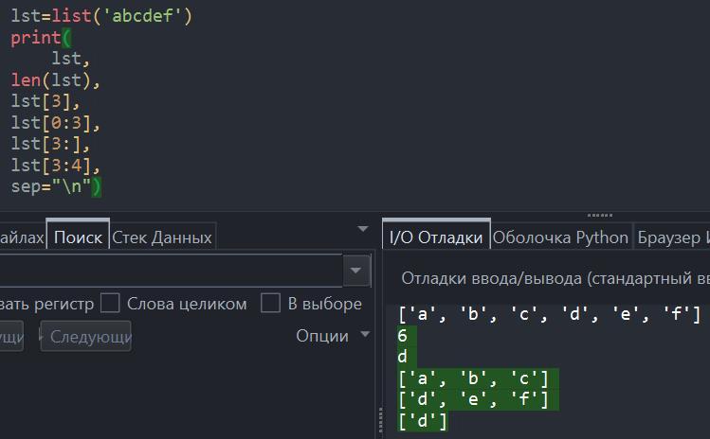Viewport: 710px width, 439px height.
Task: Enable the В выборе checkbox
Action: (270, 303)
